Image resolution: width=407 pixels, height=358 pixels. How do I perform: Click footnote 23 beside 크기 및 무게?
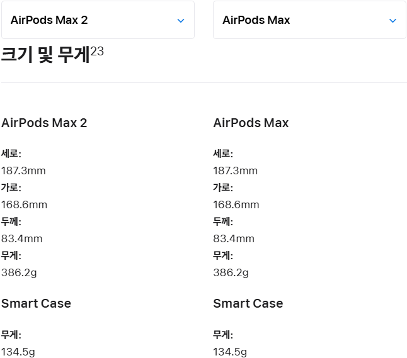tap(97, 51)
